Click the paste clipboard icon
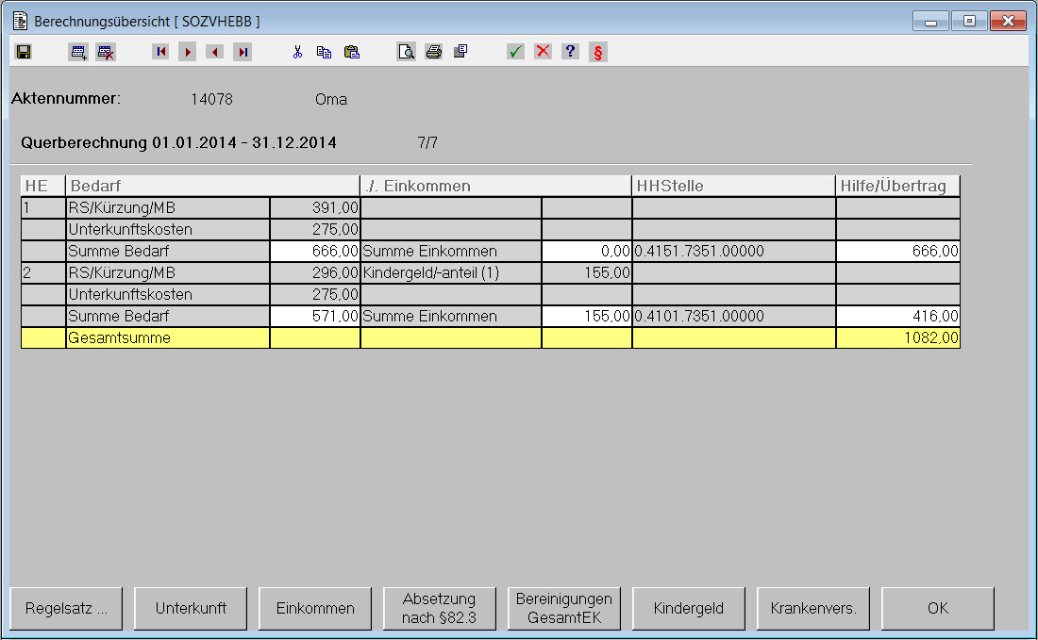Image resolution: width=1038 pixels, height=640 pixels. 352,52
